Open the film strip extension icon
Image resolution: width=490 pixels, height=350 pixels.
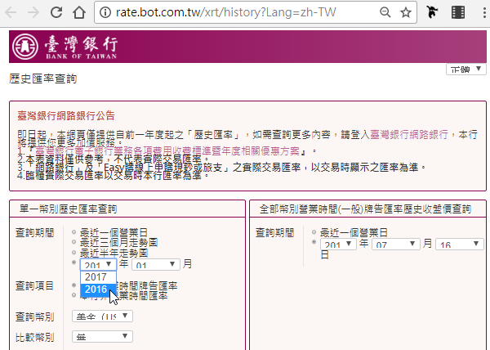tap(458, 12)
